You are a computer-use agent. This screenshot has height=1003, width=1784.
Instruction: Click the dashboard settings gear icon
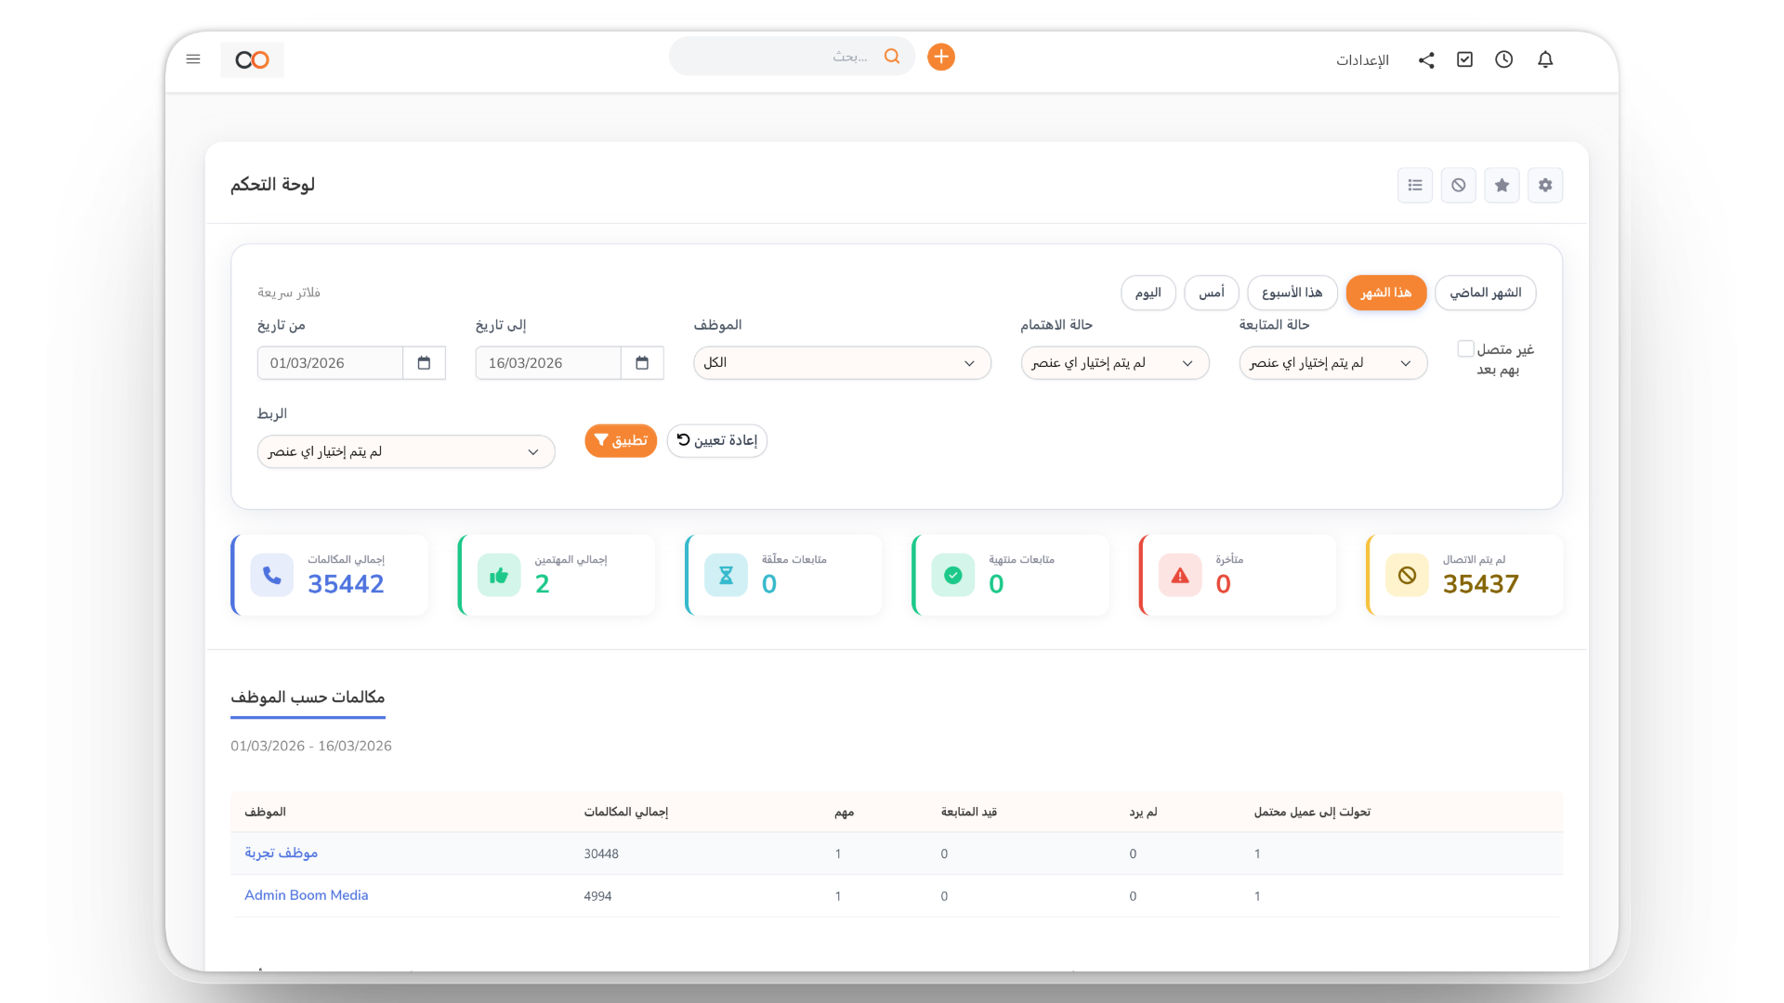click(1545, 186)
